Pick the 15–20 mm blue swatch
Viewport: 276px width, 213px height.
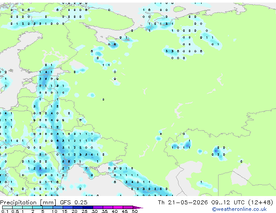(x=67, y=207)
